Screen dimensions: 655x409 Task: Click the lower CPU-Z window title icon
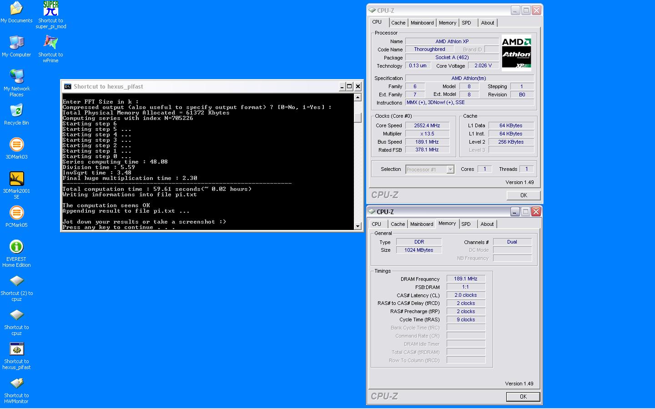(372, 211)
